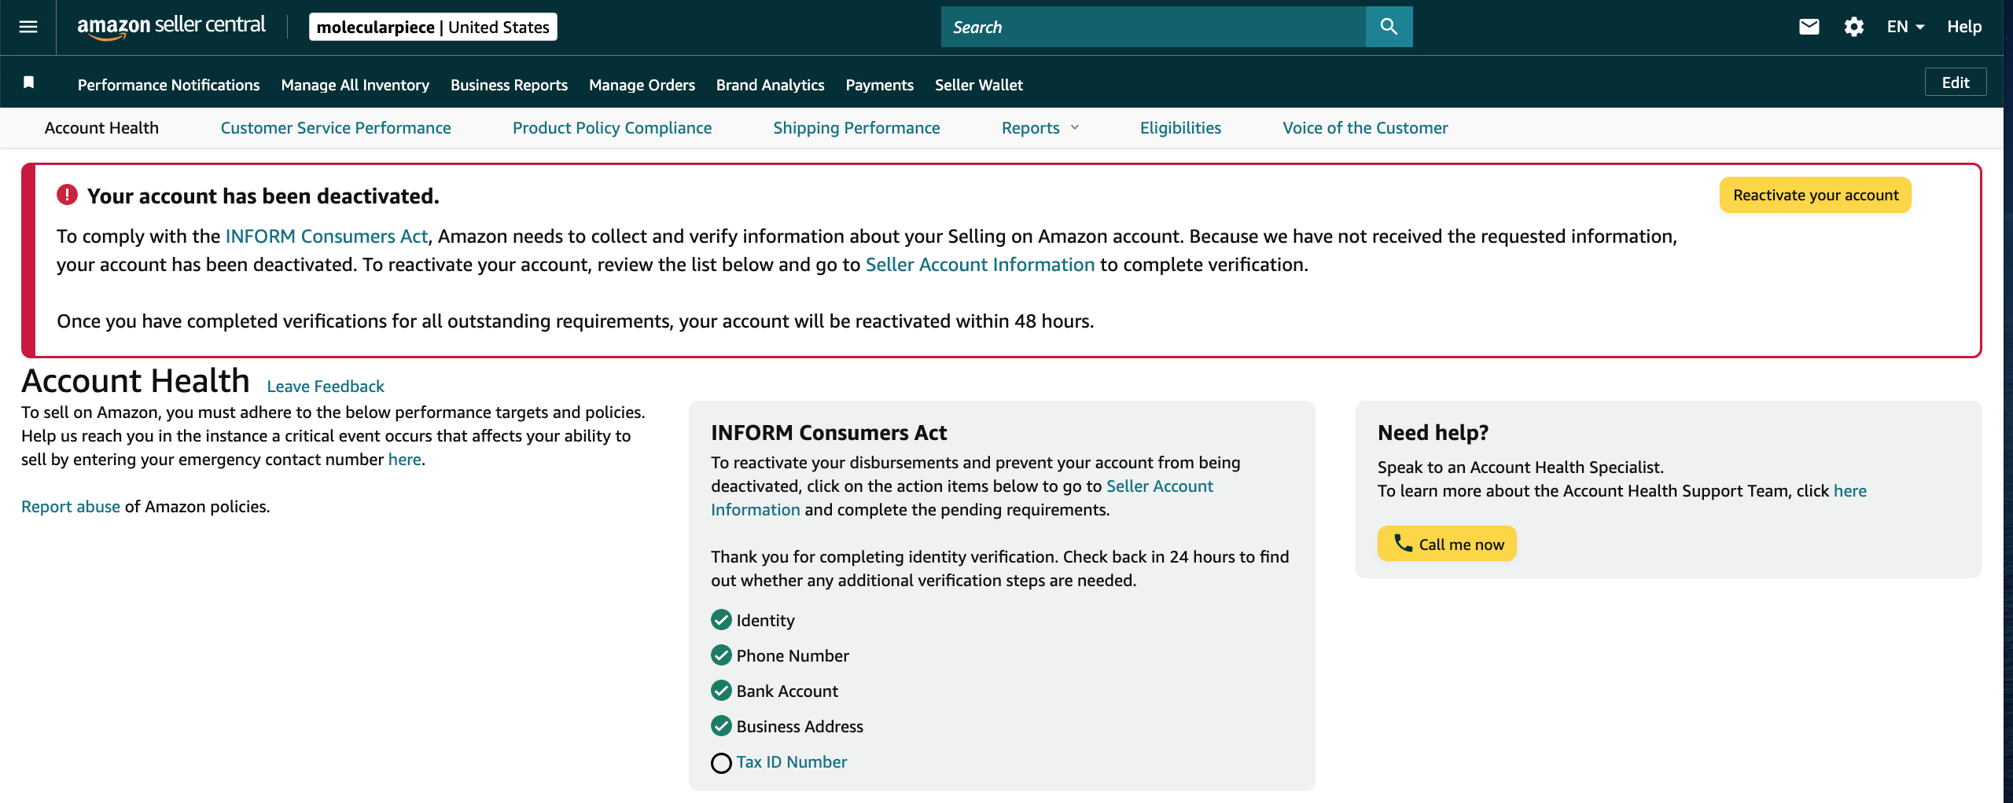Click 'Your account has been deactivated.' heading
Screen dimensions: 2013x803
[x=263, y=196]
